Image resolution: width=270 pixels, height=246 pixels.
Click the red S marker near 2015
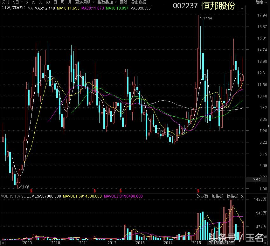(198, 191)
